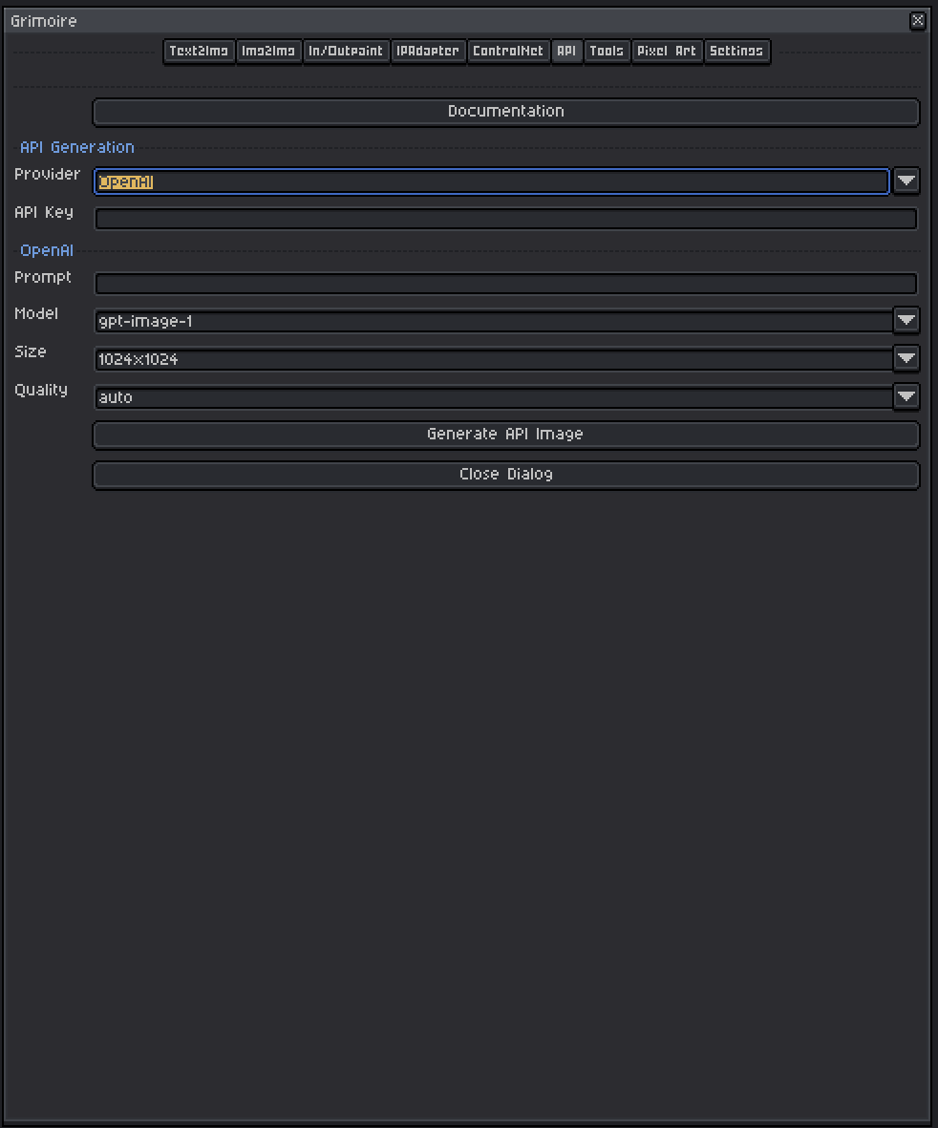
Task: Expand the Provider dropdown arrow
Action: [906, 181]
